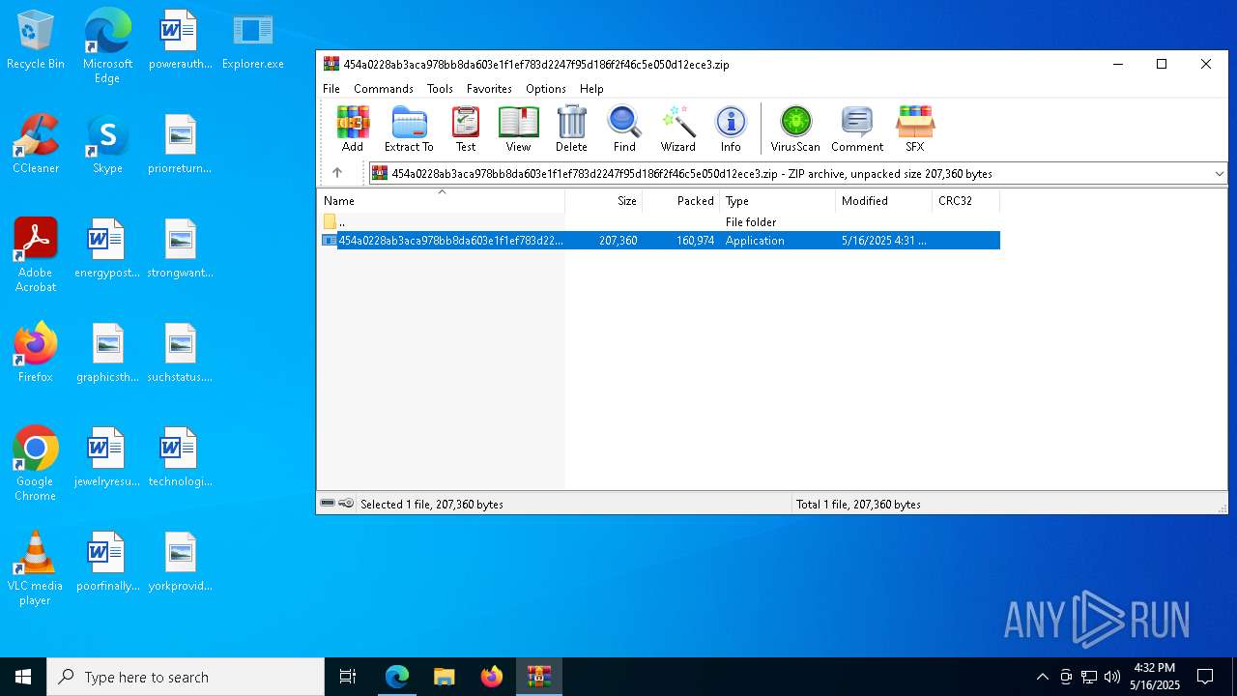This screenshot has width=1237, height=696.
Task: Select the technologi Word document icon
Action: (180, 457)
